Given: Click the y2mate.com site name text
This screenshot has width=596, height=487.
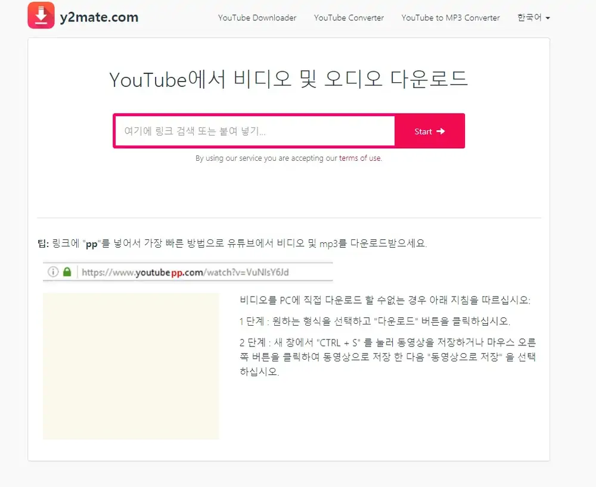Looking at the screenshot, I should pyautogui.click(x=98, y=16).
